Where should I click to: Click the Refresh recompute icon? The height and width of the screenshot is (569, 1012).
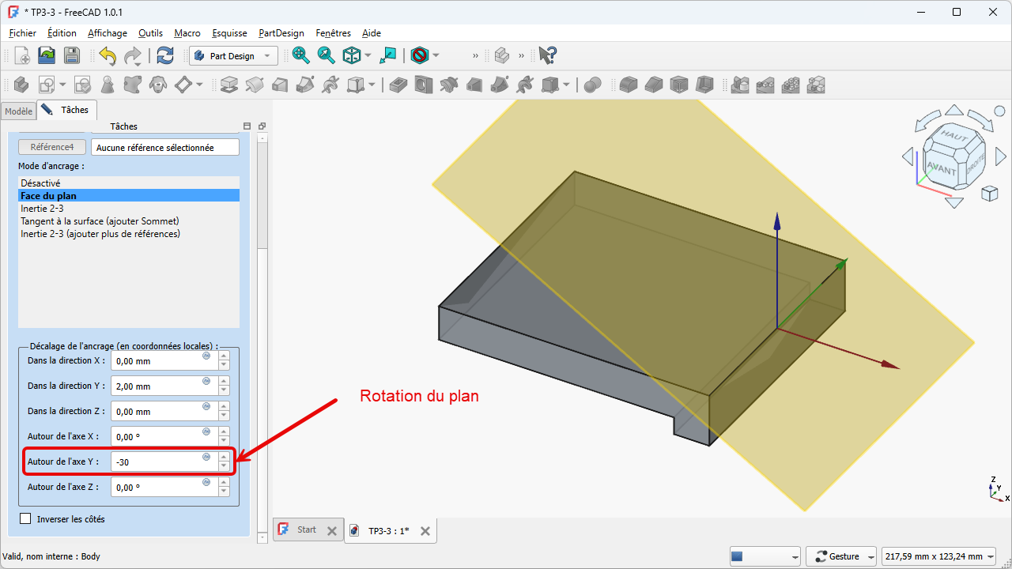[x=165, y=55]
